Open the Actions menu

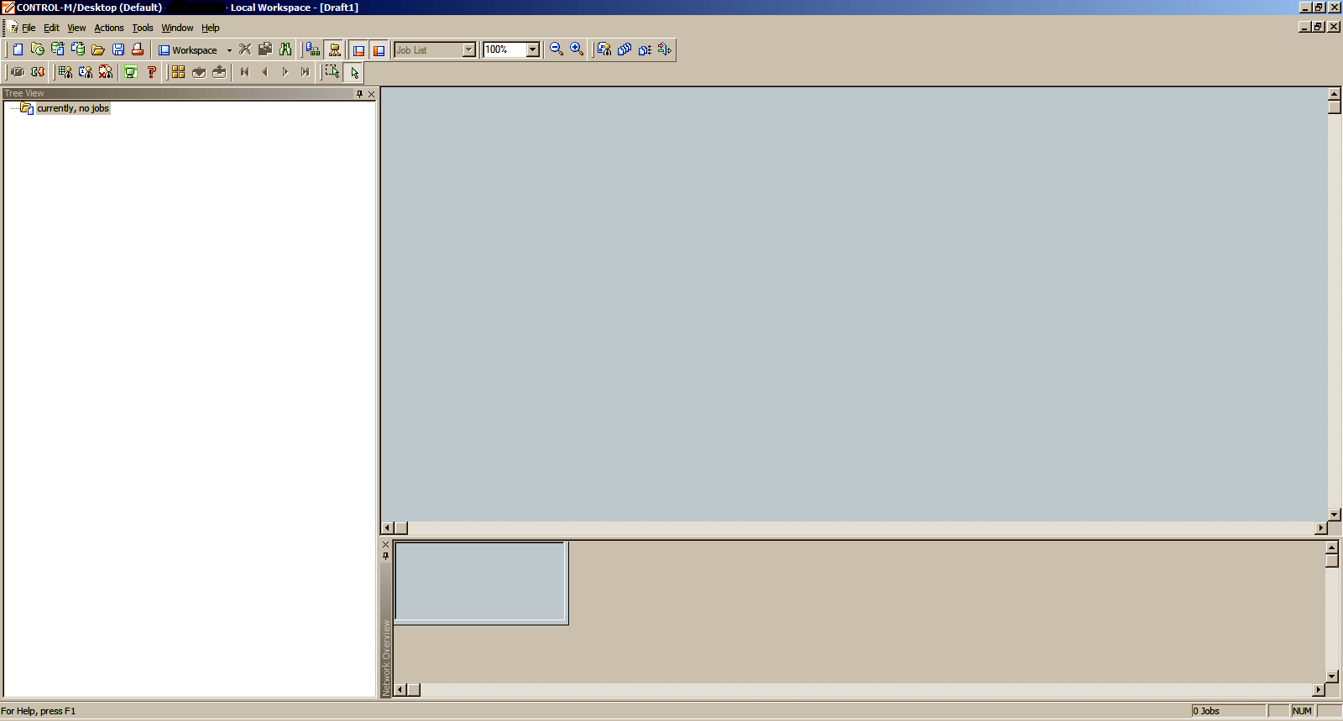[x=109, y=28]
